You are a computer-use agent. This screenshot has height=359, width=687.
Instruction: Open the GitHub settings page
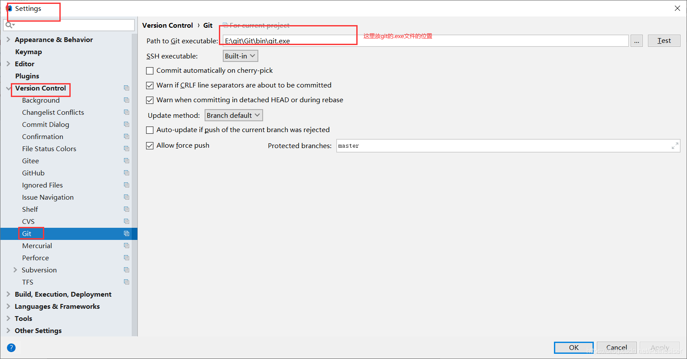tap(33, 173)
